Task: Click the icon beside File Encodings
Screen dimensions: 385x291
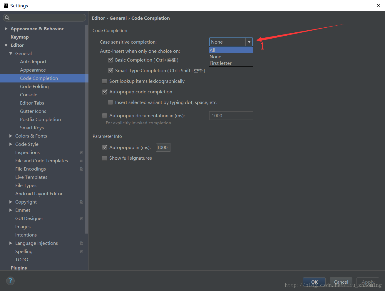Action: point(81,169)
